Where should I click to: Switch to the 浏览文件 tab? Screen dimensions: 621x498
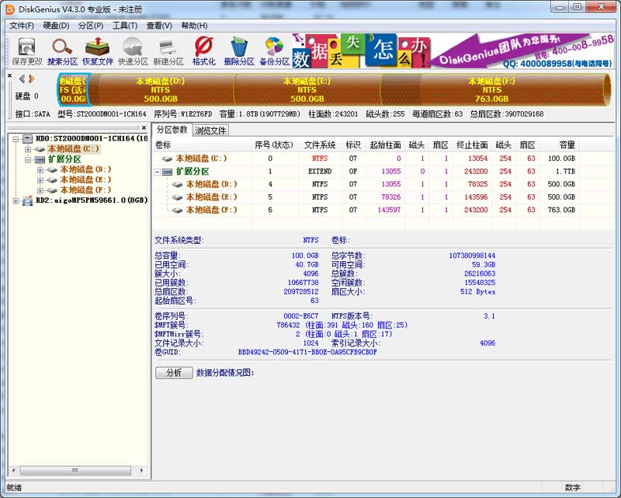pos(210,131)
